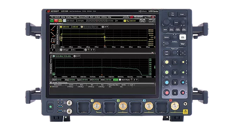Collapse the Results Measurements panel
Screen dimensions: 232x130
[x=154, y=83]
